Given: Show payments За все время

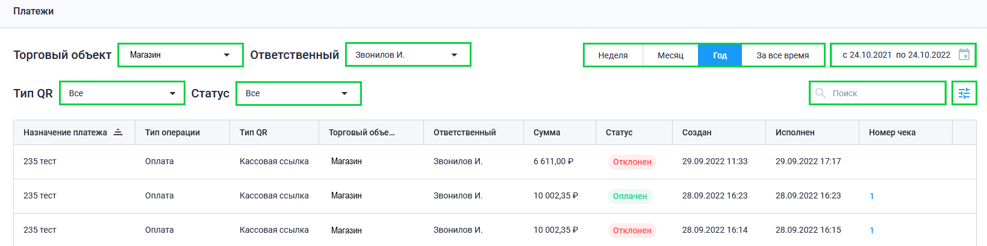Looking at the screenshot, I should click(x=782, y=55).
